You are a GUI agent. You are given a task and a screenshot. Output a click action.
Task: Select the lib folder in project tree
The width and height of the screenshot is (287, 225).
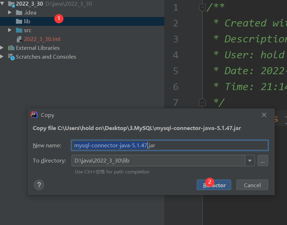tap(82, 21)
